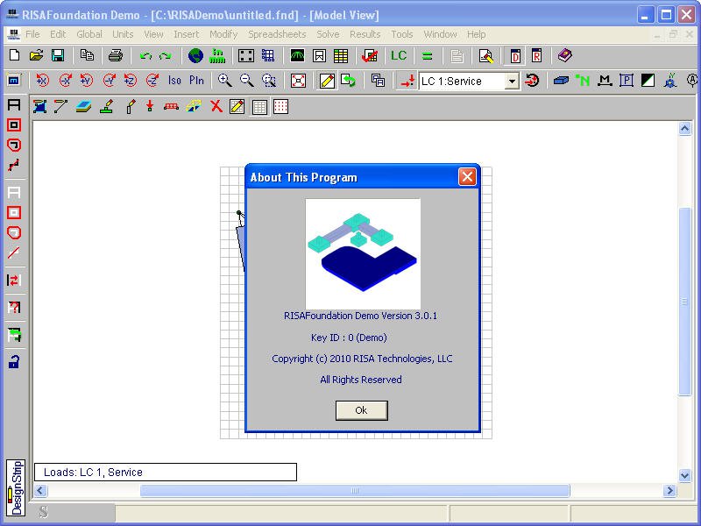Select the draw beam line tool
701x526 pixels.
pos(60,106)
